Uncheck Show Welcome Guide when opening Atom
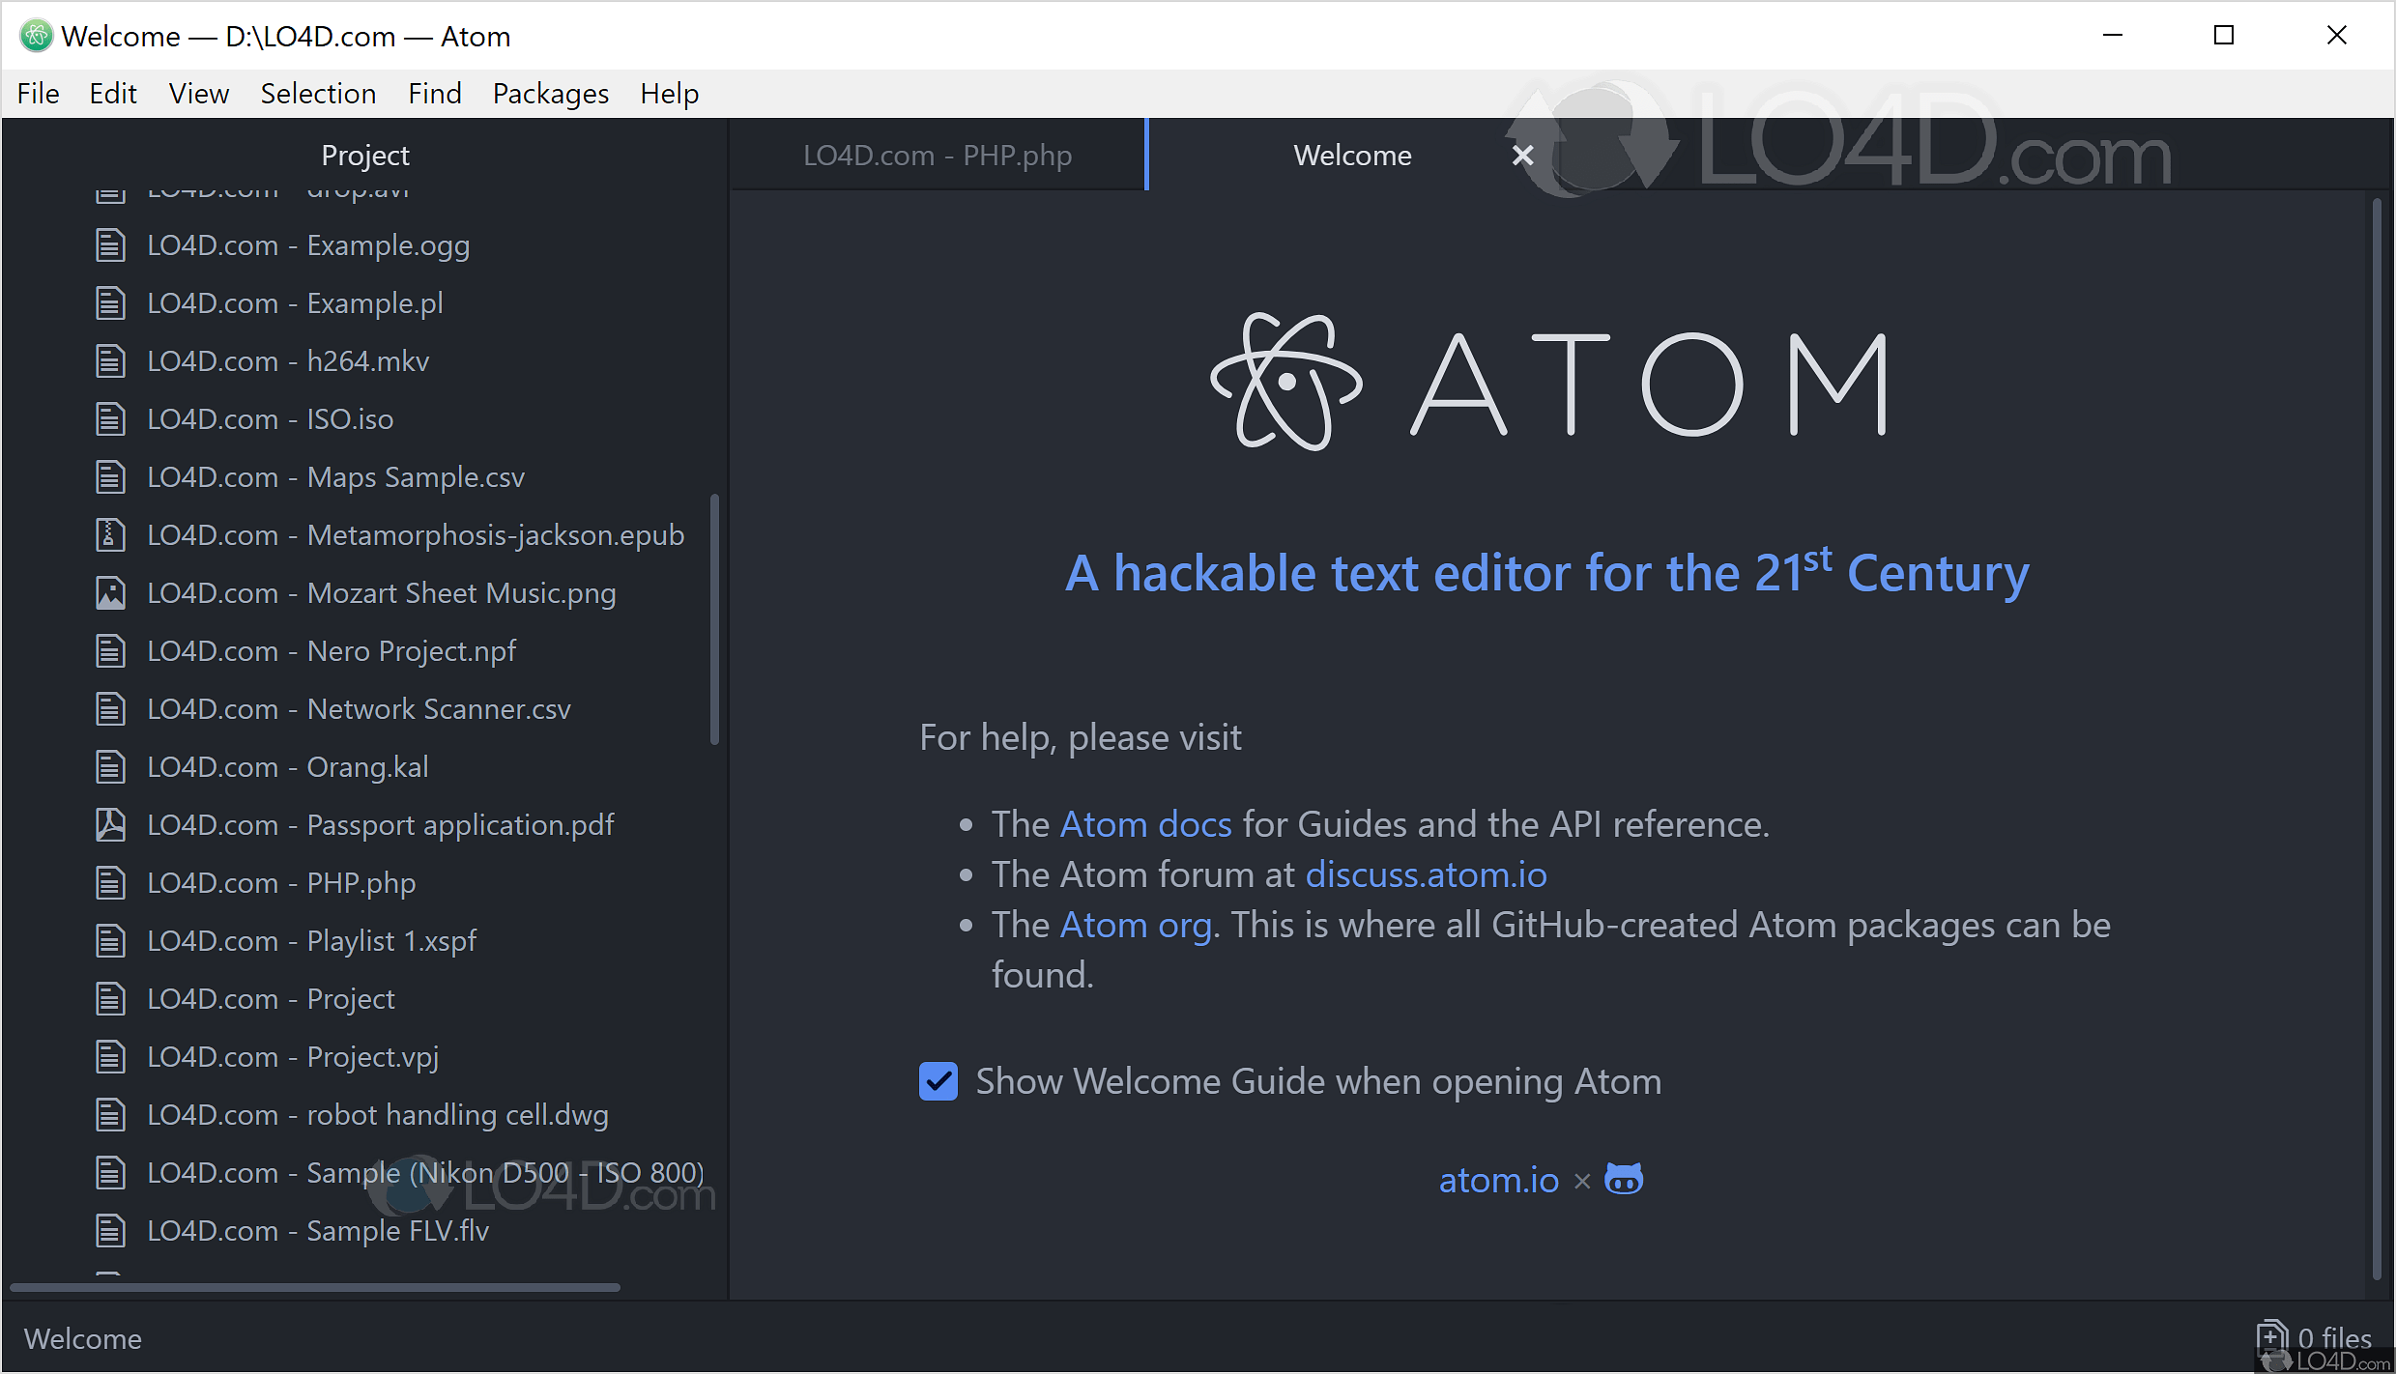2396x1374 pixels. 938,1082
